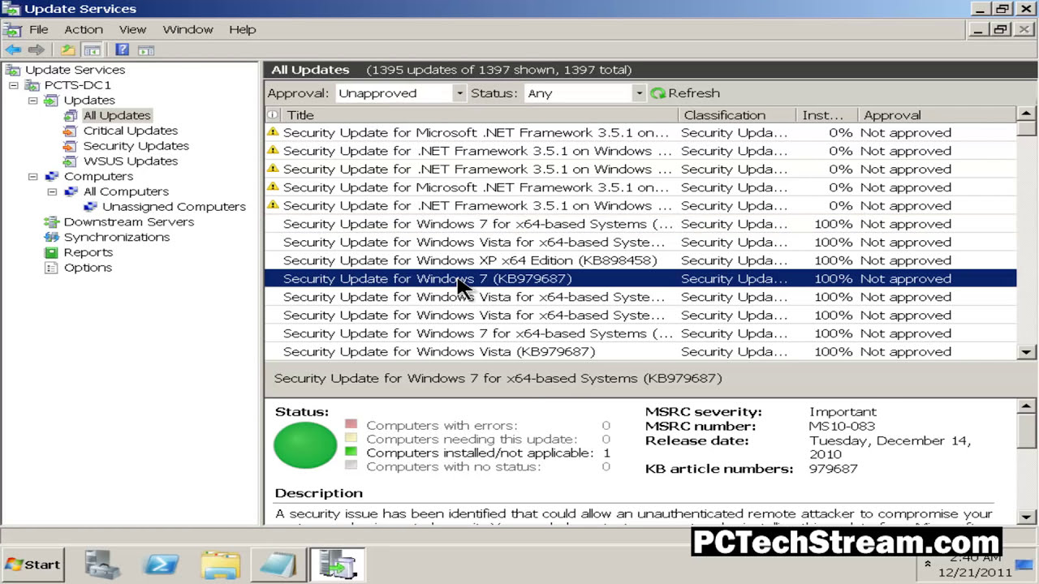Open the Status filter dropdown
The height and width of the screenshot is (584, 1039).
(x=638, y=93)
